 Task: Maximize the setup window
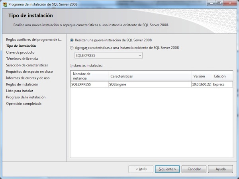click(219, 3)
